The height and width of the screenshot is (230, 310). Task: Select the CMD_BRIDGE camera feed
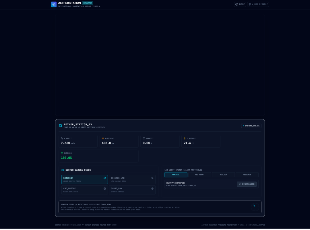[x=85, y=190]
